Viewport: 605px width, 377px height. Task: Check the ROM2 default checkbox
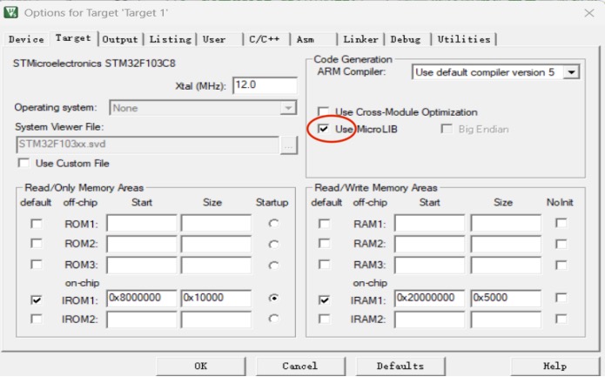tap(37, 244)
